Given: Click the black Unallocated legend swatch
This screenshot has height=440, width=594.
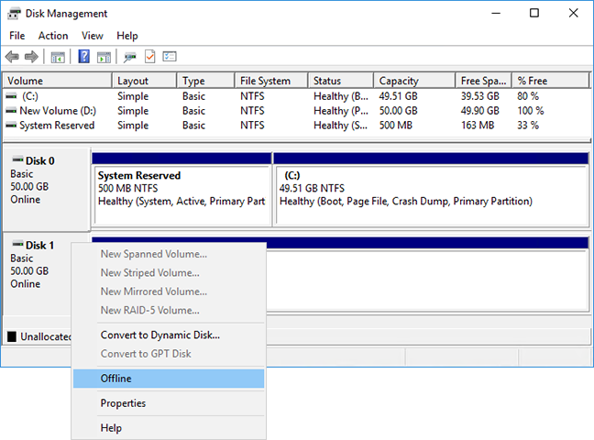Looking at the screenshot, I should click(x=12, y=336).
